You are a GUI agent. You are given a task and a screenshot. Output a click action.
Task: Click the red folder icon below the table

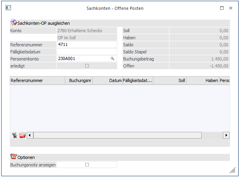22,135
